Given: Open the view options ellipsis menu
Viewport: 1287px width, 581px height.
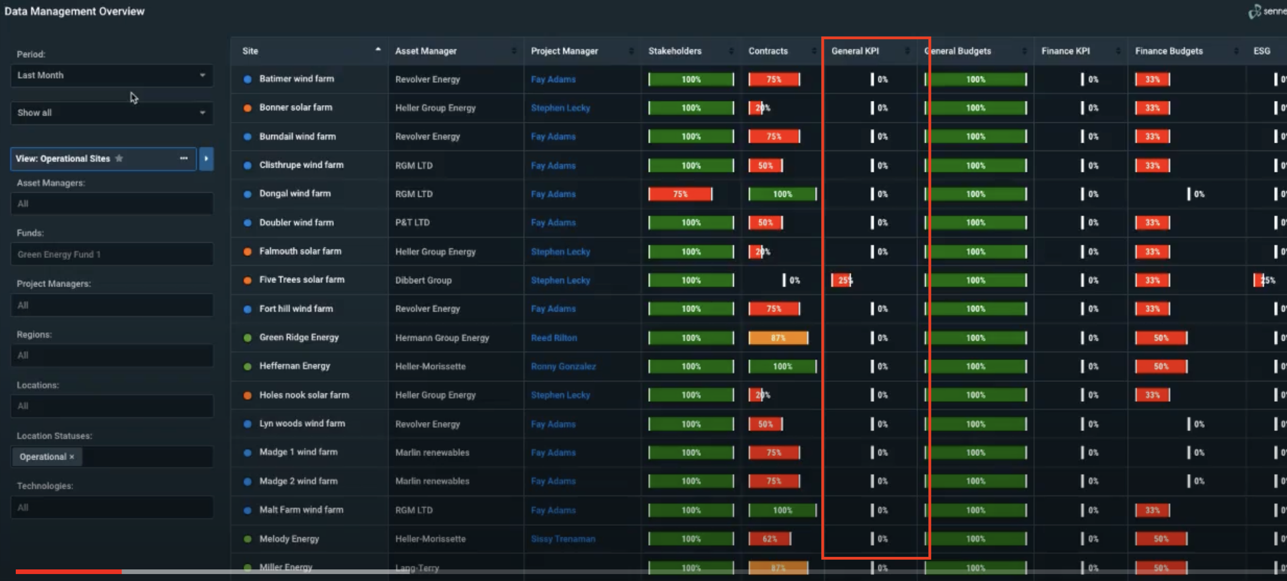Looking at the screenshot, I should tap(183, 158).
